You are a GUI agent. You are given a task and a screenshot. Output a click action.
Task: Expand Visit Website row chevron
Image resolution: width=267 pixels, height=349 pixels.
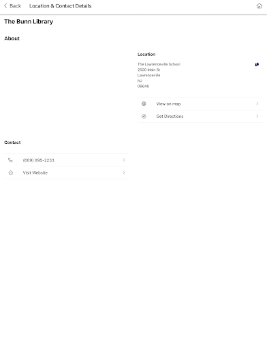tap(124, 172)
